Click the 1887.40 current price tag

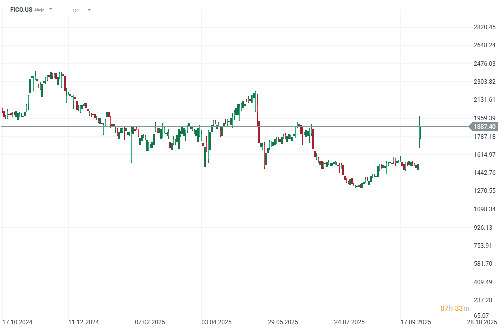point(484,127)
